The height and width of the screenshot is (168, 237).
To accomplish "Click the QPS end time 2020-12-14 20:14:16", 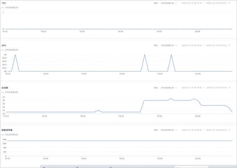I will pyautogui.click(x=216, y=46).
